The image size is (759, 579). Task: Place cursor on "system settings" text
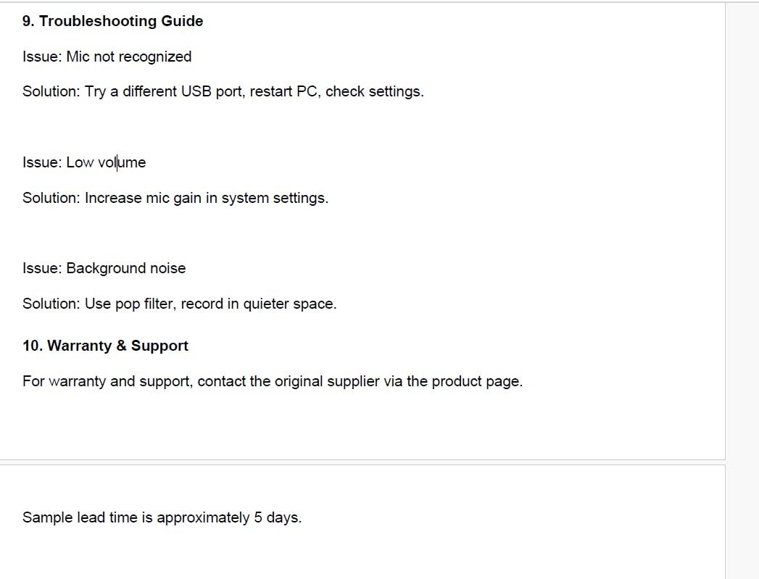(274, 198)
